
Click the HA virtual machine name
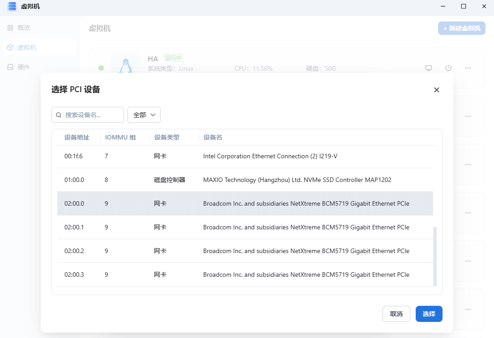pos(153,59)
